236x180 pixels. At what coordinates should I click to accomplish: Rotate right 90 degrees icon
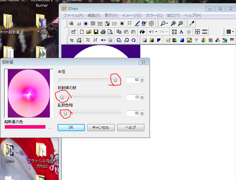pos(126,40)
